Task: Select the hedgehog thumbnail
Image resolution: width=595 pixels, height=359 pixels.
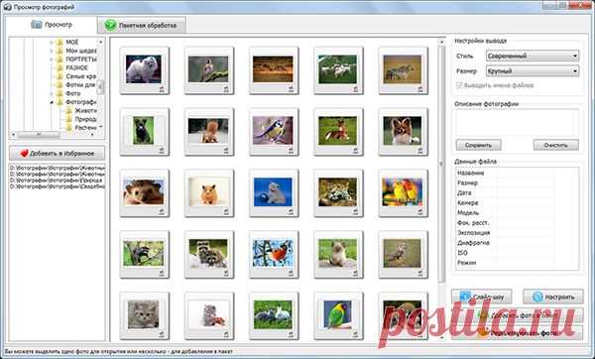Action: tap(144, 192)
